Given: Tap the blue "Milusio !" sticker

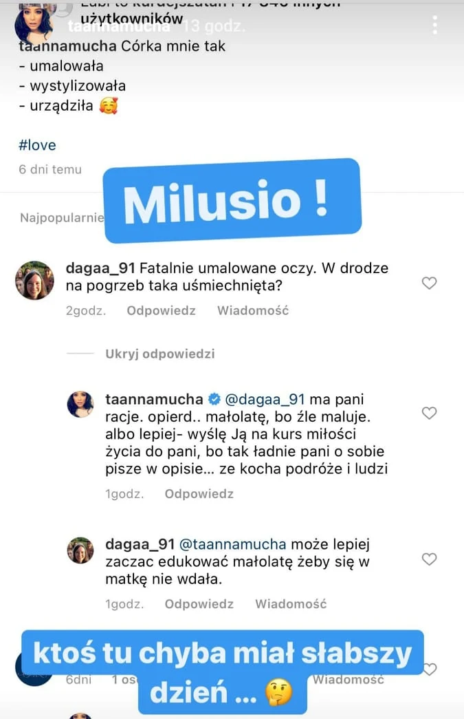Looking at the screenshot, I should tap(232, 200).
